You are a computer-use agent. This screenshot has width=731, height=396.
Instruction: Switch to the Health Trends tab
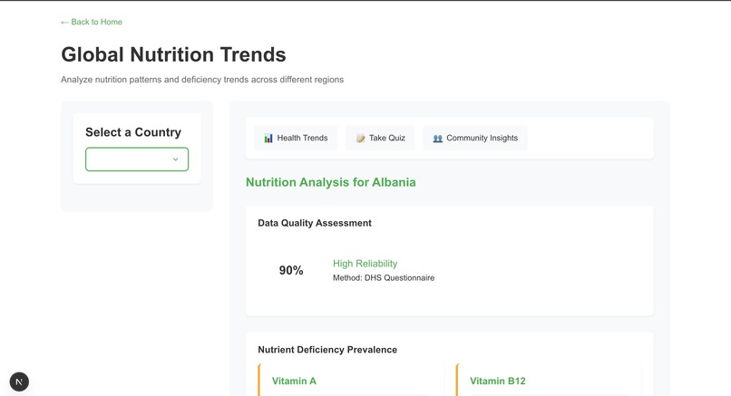coord(296,138)
